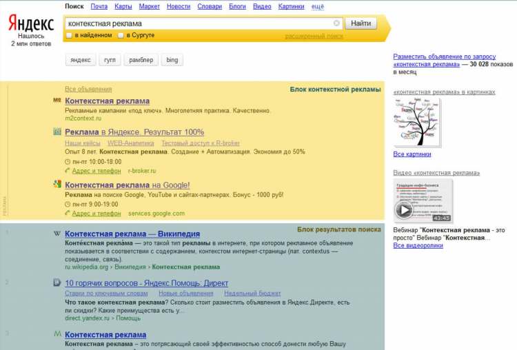517x350 pixels.
Task: Click the «bing» suggestion button
Action: pos(172,60)
